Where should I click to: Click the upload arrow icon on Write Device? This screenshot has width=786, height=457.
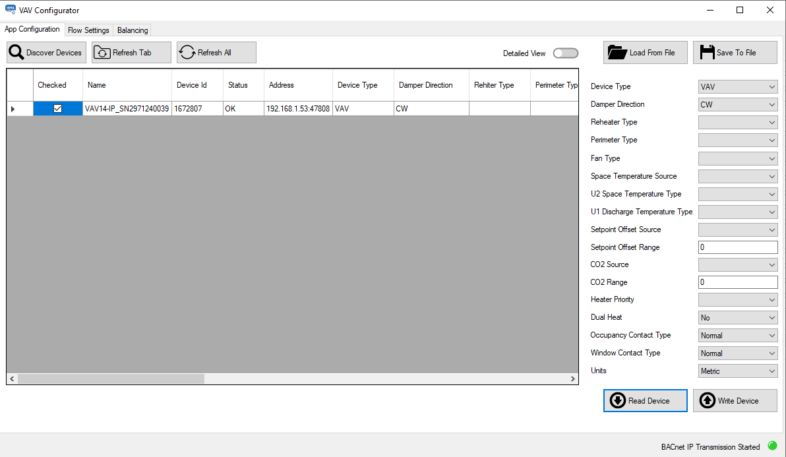pos(708,400)
